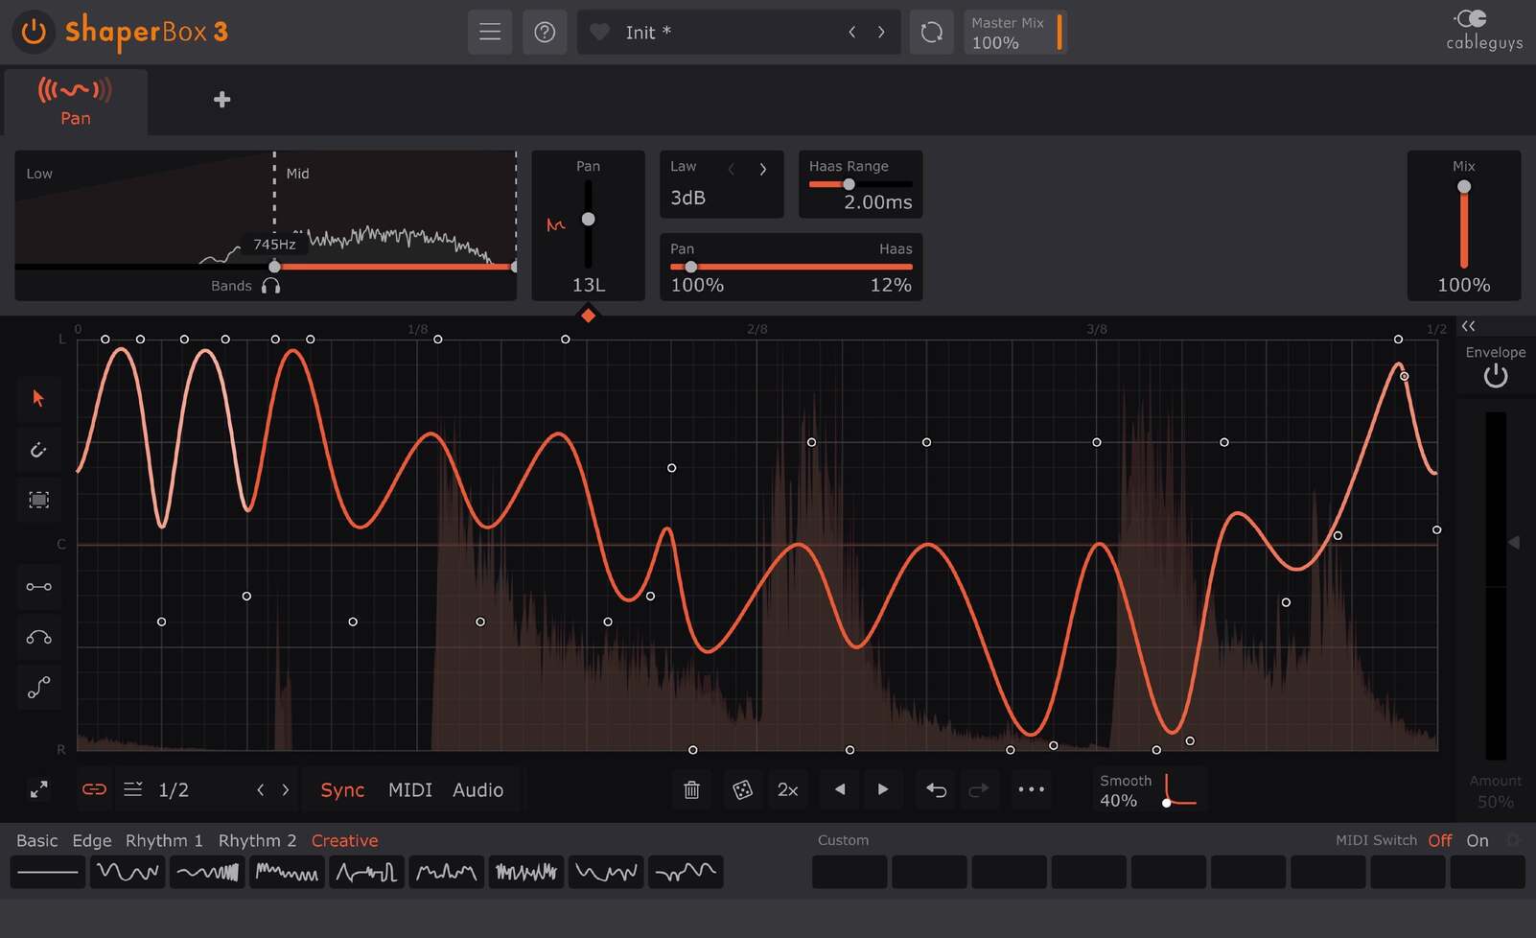The height and width of the screenshot is (938, 1536).
Task: Activate the marquee selection tool
Action: click(38, 500)
